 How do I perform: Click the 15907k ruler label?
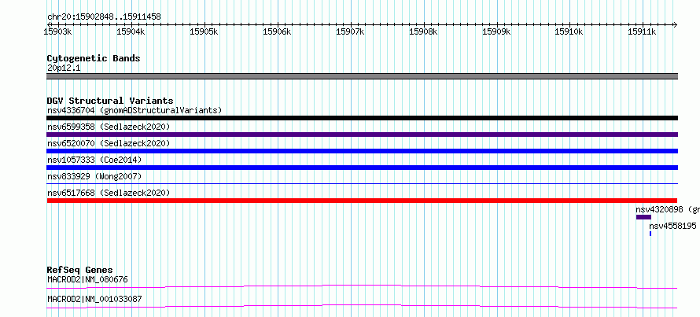click(350, 31)
